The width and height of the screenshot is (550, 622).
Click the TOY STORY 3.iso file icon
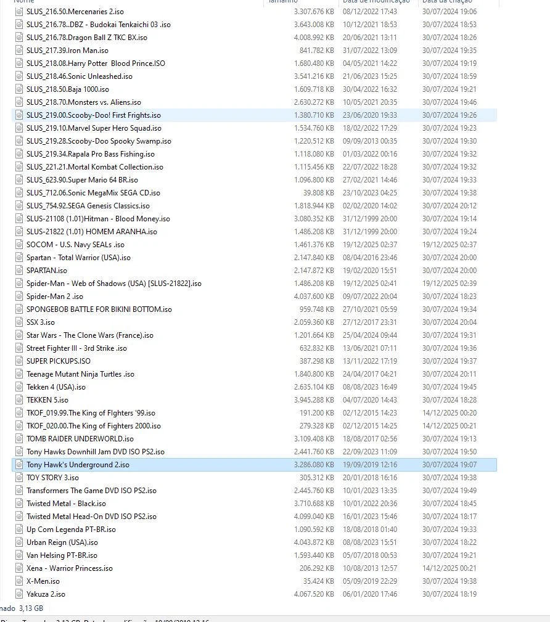tap(19, 478)
